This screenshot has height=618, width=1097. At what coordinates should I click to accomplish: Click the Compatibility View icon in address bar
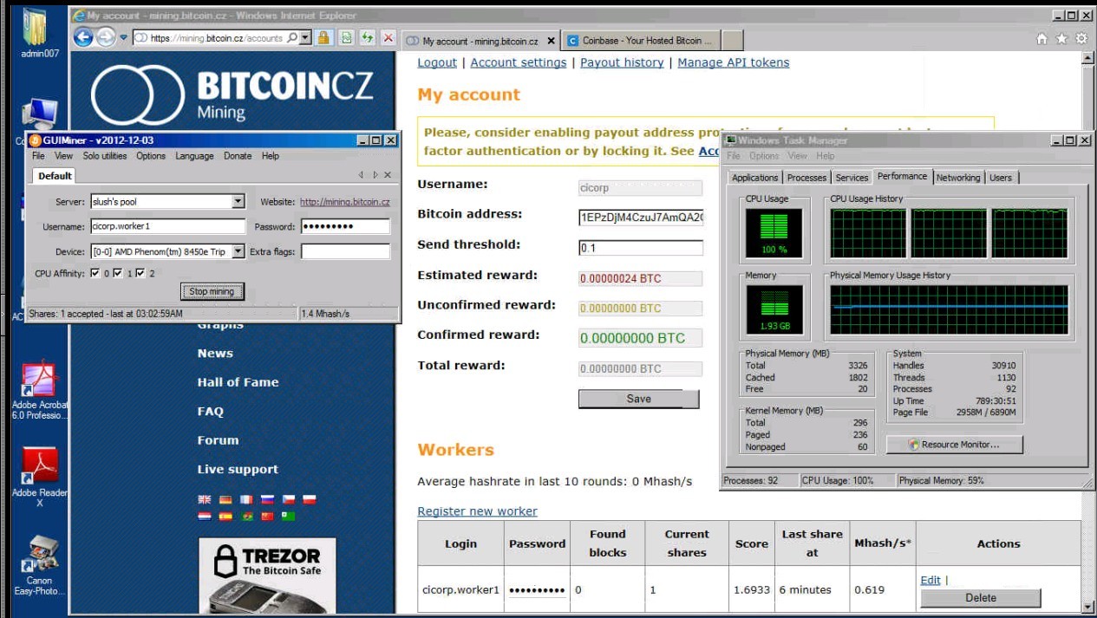point(347,38)
